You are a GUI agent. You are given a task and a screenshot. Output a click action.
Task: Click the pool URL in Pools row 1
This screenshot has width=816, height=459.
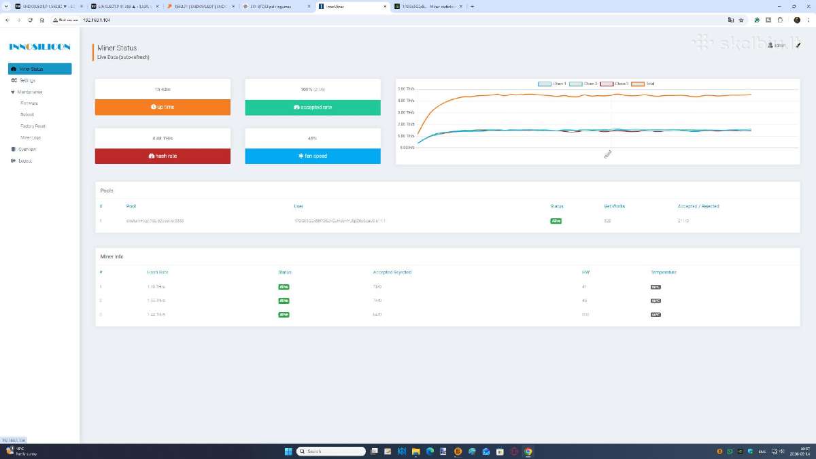pyautogui.click(x=154, y=221)
